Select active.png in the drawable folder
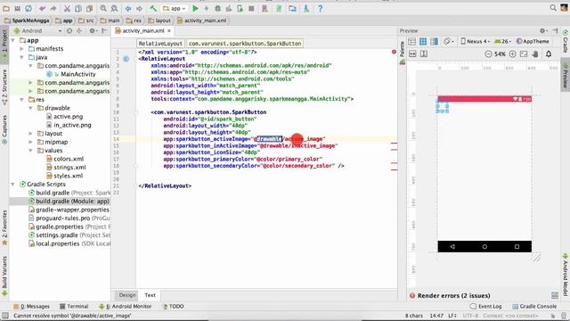This screenshot has height=321, width=570. (68, 117)
